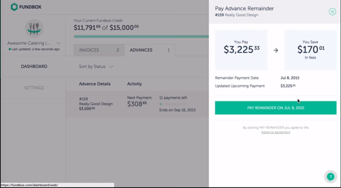Click Pay Remainder on Jul 8, 2015 button
Screen dimensions: 341x188
(x=276, y=108)
